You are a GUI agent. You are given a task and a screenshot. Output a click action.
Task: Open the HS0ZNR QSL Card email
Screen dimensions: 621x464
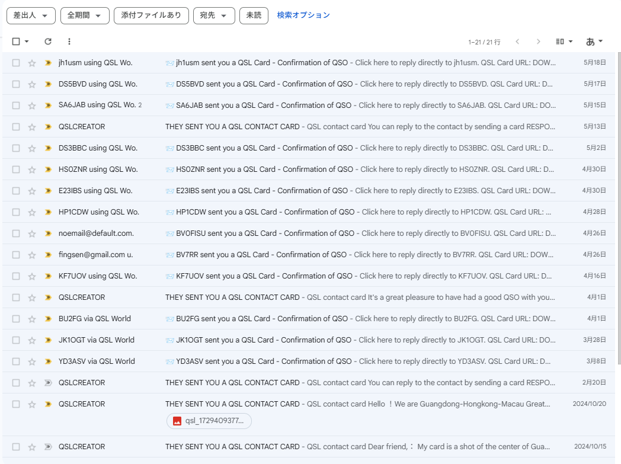[309, 169]
